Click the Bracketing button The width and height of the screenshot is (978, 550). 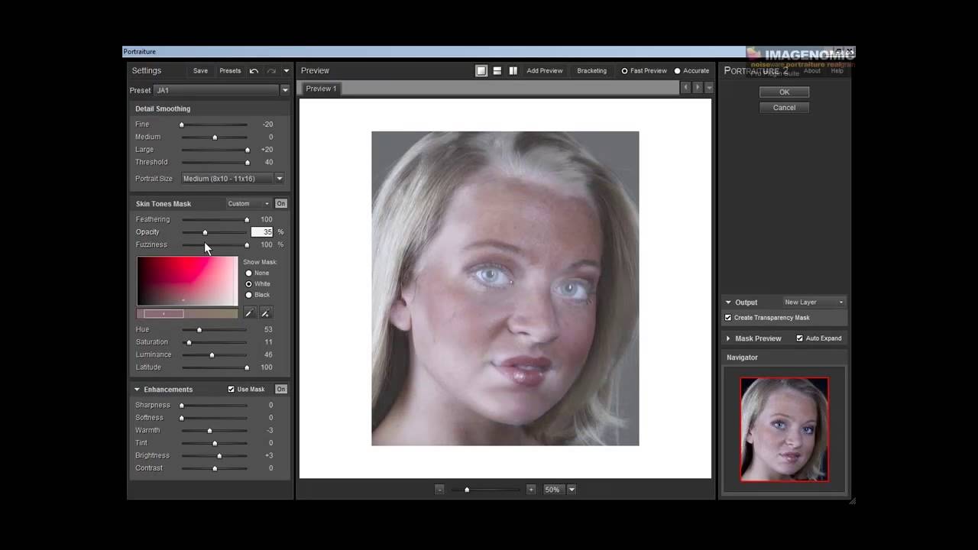[592, 71]
